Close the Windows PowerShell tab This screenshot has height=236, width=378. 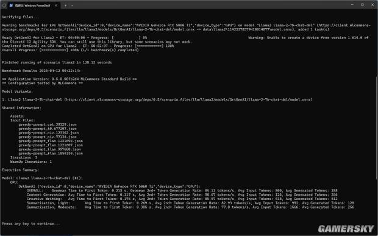55,5
